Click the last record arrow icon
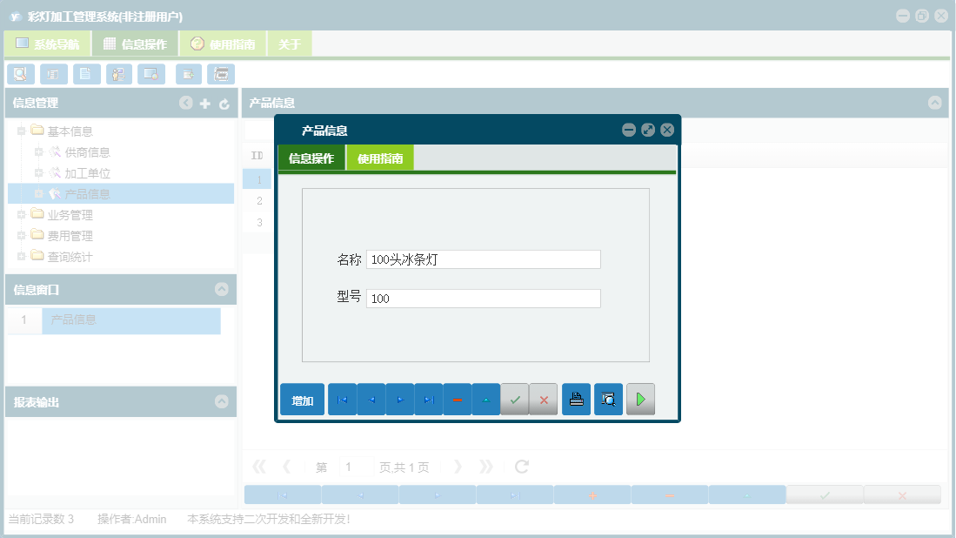956x538 pixels. pyautogui.click(x=428, y=399)
